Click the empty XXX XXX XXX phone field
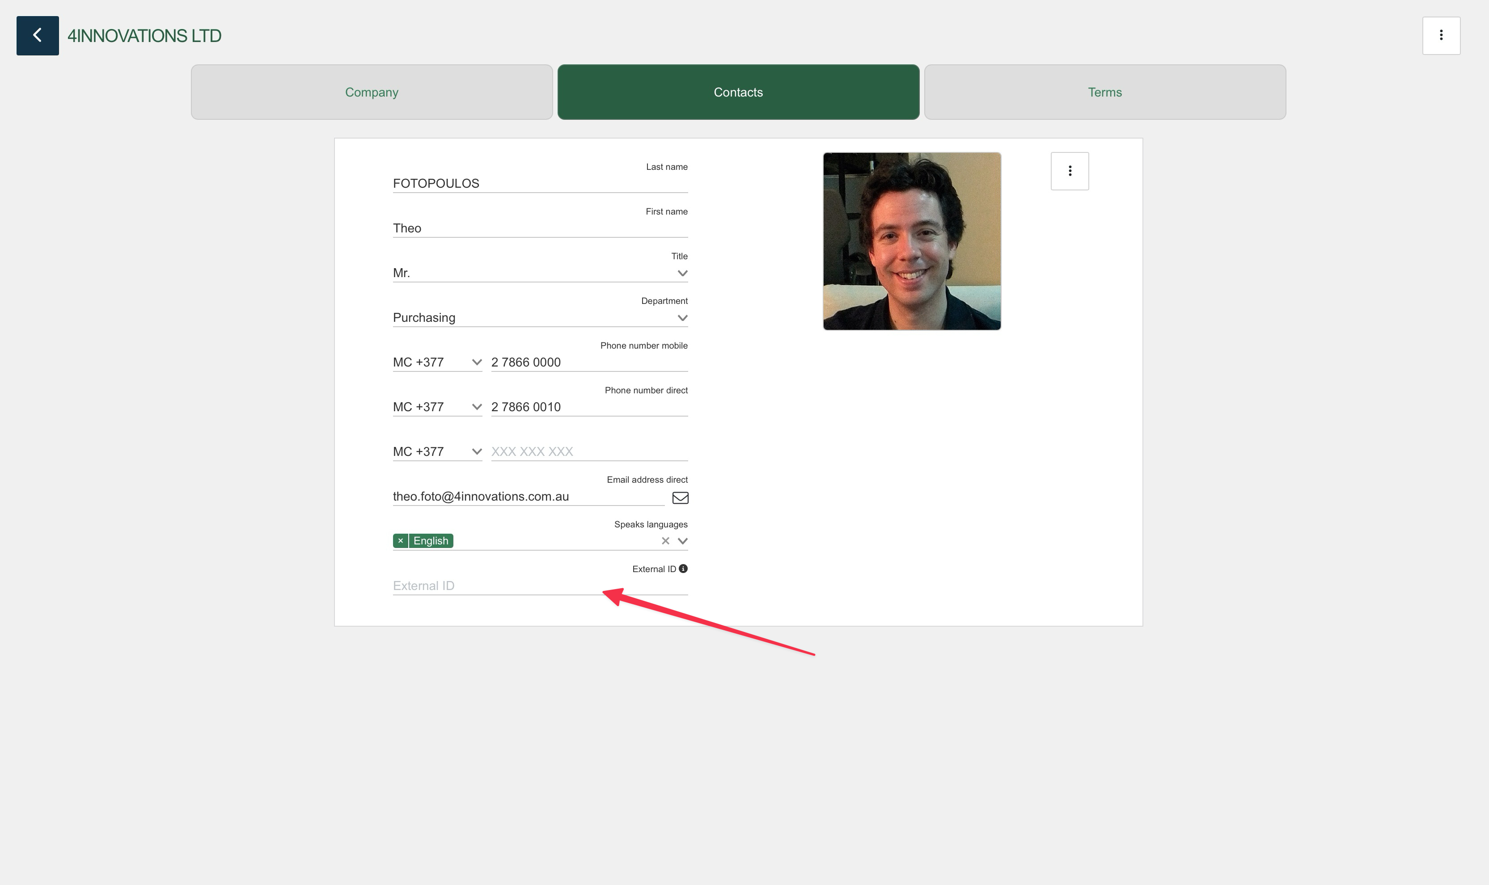Screen dimensions: 1489x885 [x=588, y=451]
